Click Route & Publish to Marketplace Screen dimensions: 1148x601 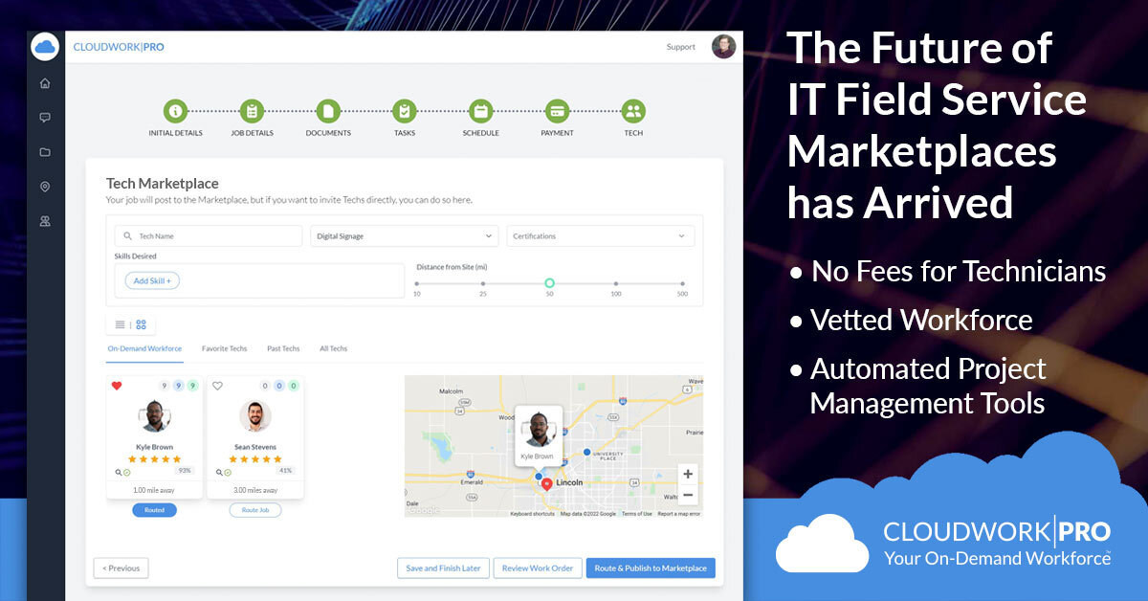pyautogui.click(x=651, y=568)
